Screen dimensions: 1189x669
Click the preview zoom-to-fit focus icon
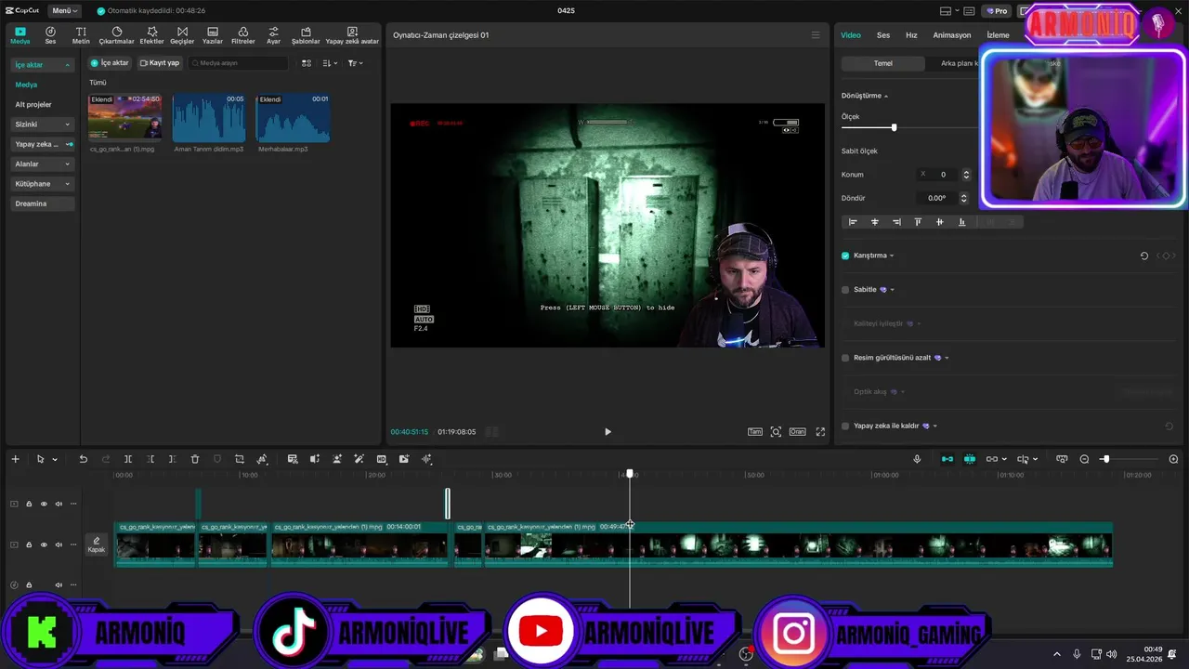776,432
